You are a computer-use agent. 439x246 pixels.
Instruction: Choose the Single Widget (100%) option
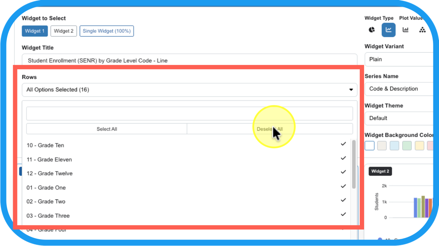click(106, 31)
